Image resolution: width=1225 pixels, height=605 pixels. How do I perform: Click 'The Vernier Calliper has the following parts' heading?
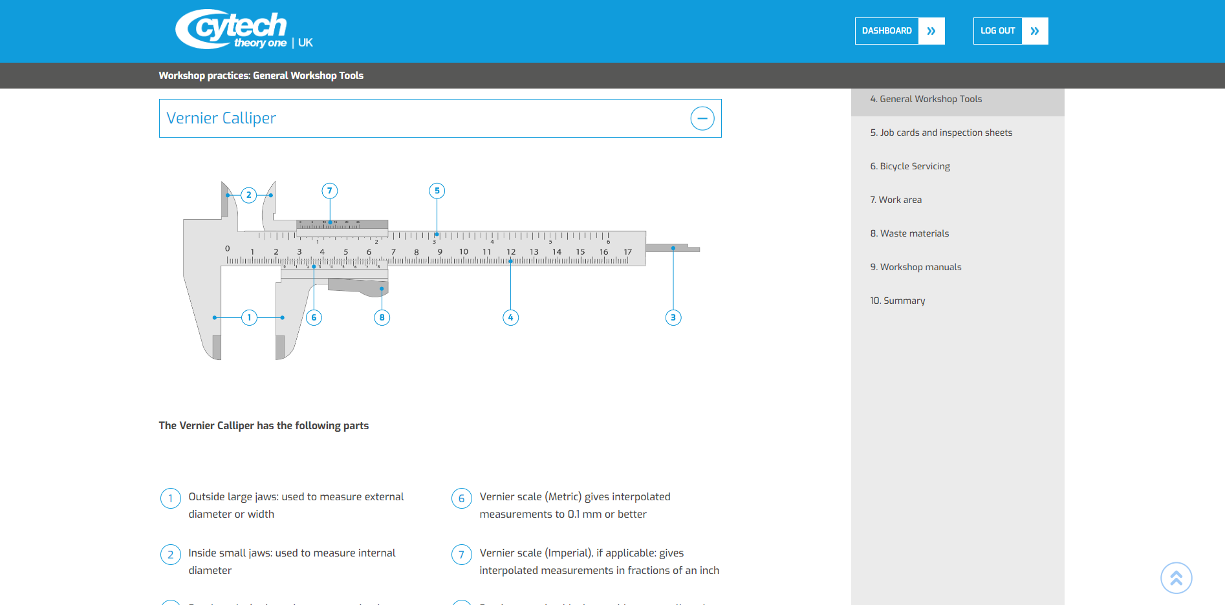[x=264, y=425]
